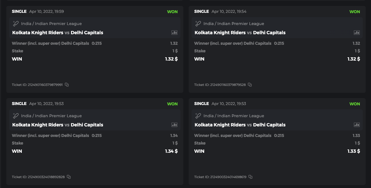
Task: Click cricket icon on the 1.34 odds bet
Action: (16, 116)
